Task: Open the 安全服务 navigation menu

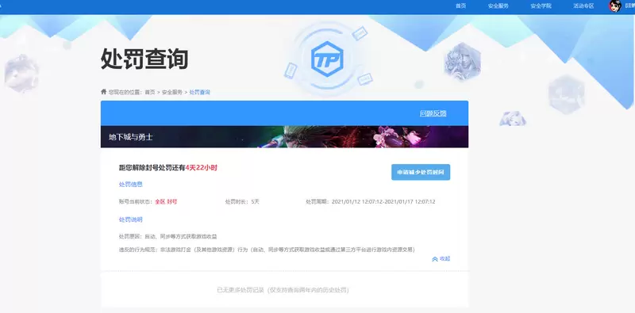Action: coord(498,6)
